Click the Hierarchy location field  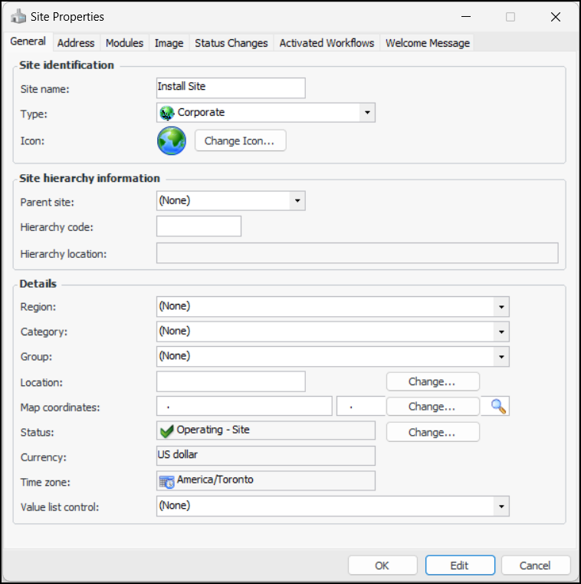coord(357,253)
